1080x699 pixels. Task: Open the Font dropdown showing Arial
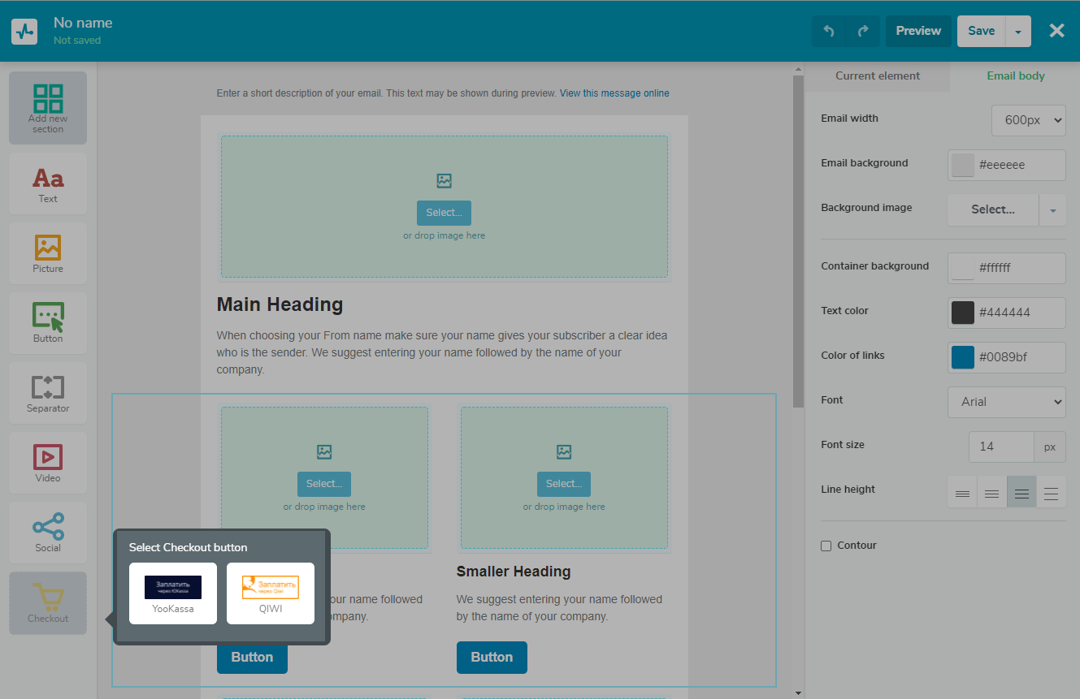(1006, 401)
